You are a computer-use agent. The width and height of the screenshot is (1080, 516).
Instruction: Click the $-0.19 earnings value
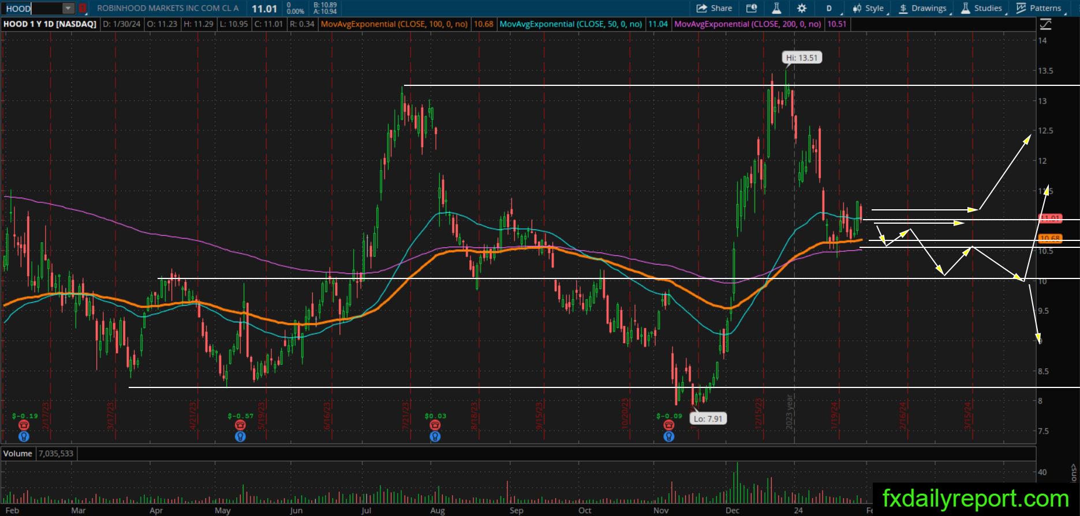click(25, 416)
